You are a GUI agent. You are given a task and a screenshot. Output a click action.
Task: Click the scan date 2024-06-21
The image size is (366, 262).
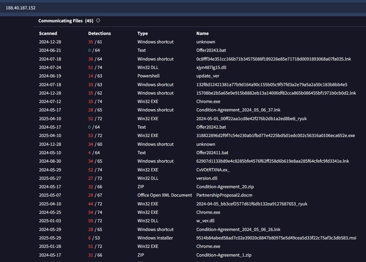pyautogui.click(x=50, y=51)
